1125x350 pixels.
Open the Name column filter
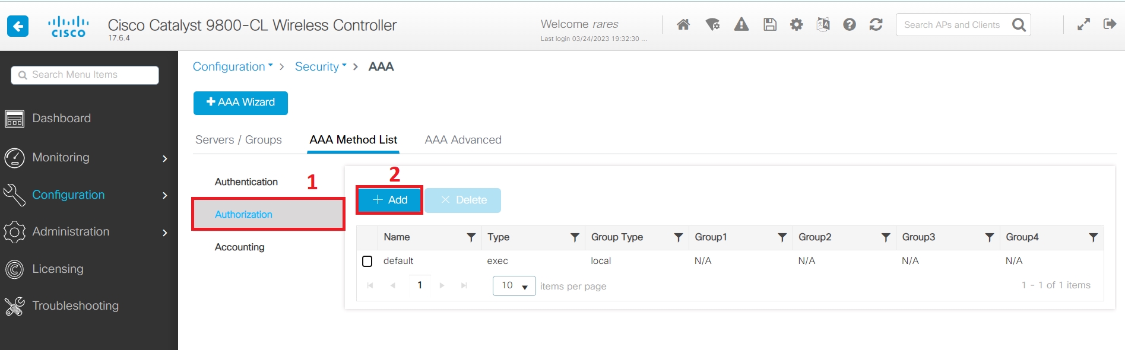471,237
